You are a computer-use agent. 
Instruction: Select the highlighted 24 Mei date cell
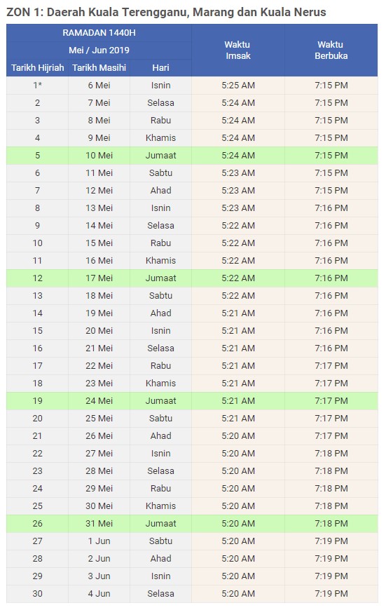coord(99,400)
